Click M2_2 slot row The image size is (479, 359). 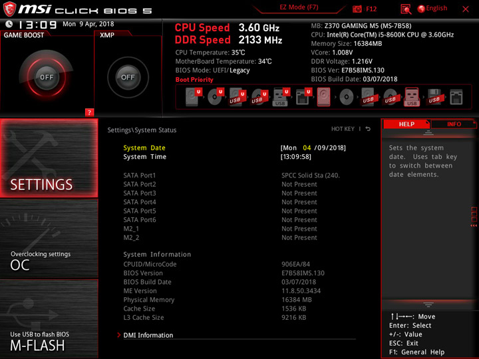[x=220, y=237]
